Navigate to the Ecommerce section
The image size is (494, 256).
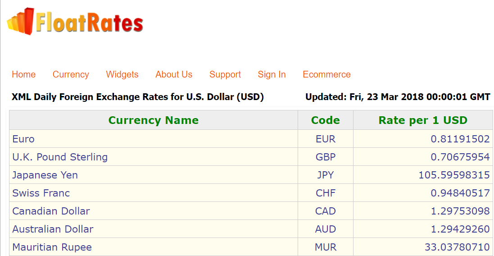(x=326, y=74)
